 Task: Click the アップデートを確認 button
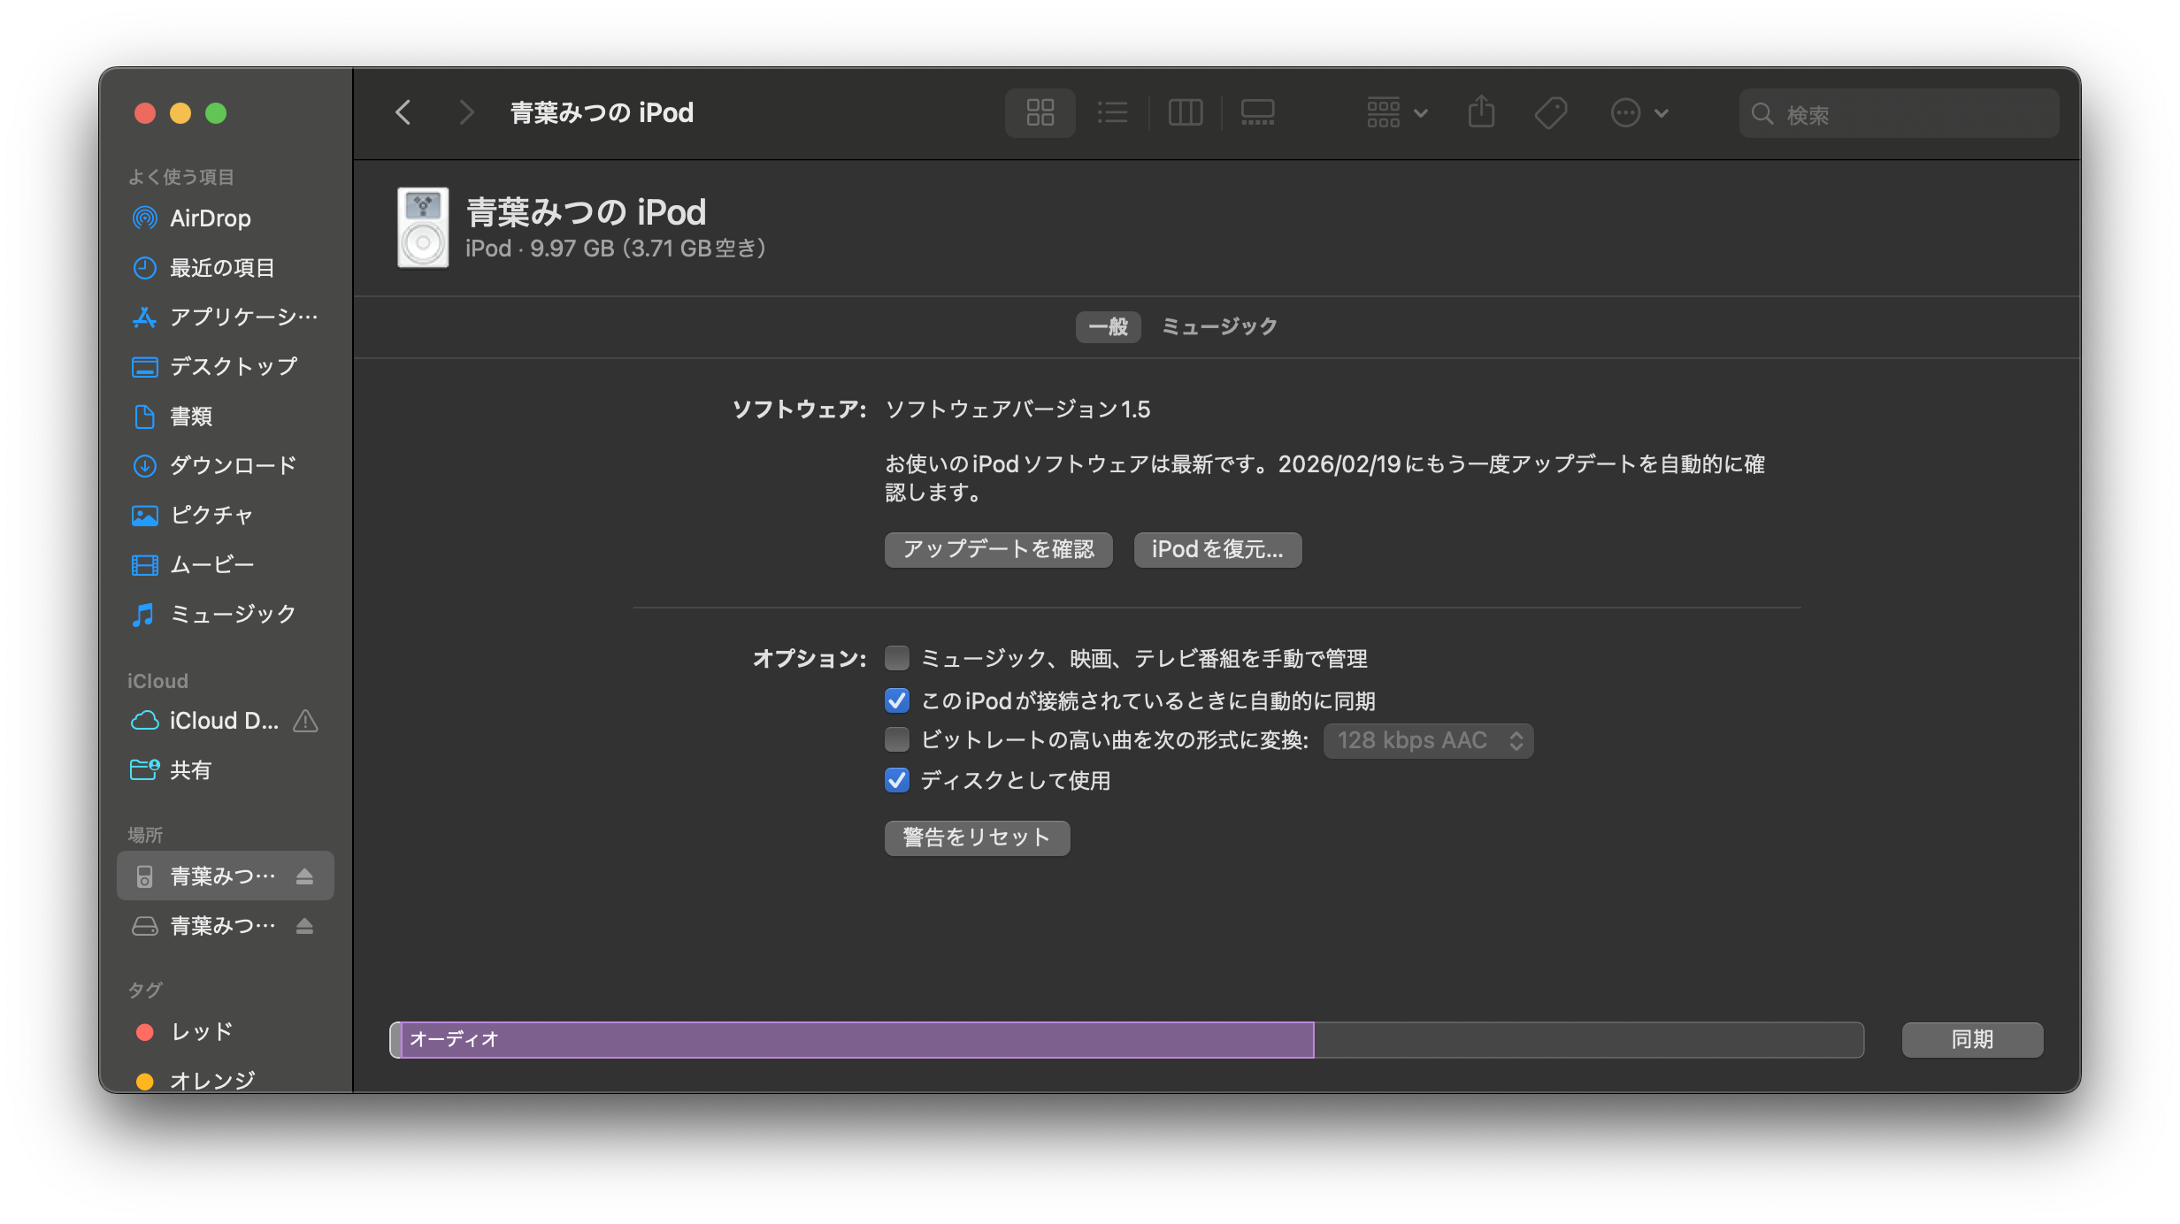[999, 550]
